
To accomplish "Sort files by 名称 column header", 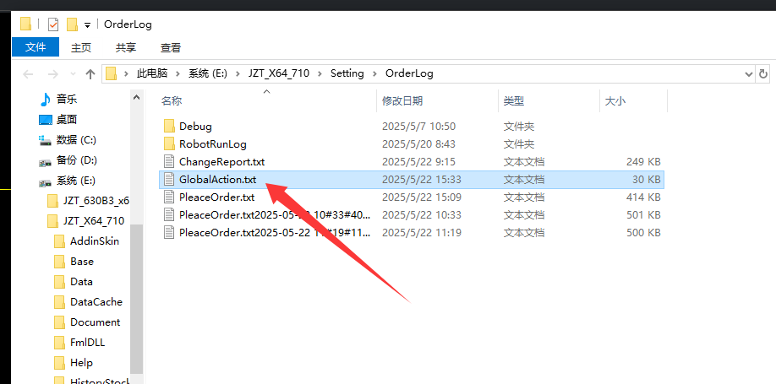I will tap(172, 101).
